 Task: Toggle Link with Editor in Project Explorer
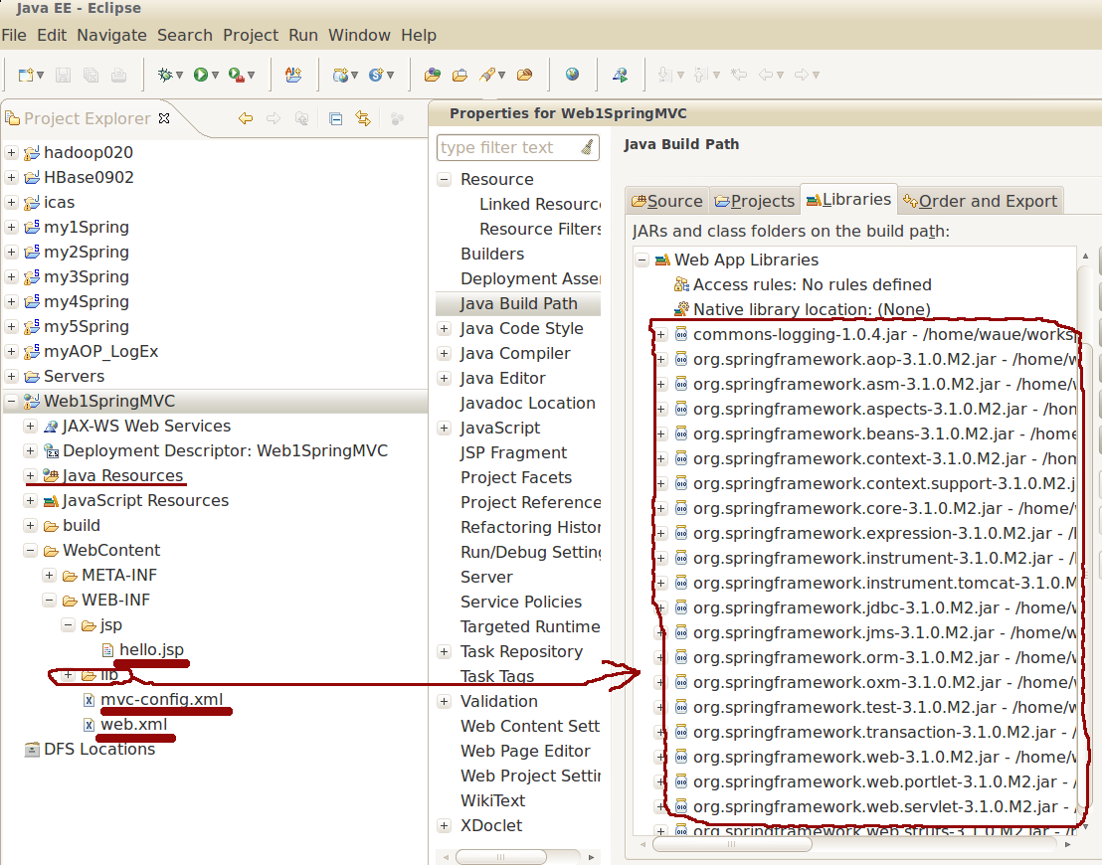click(x=363, y=118)
